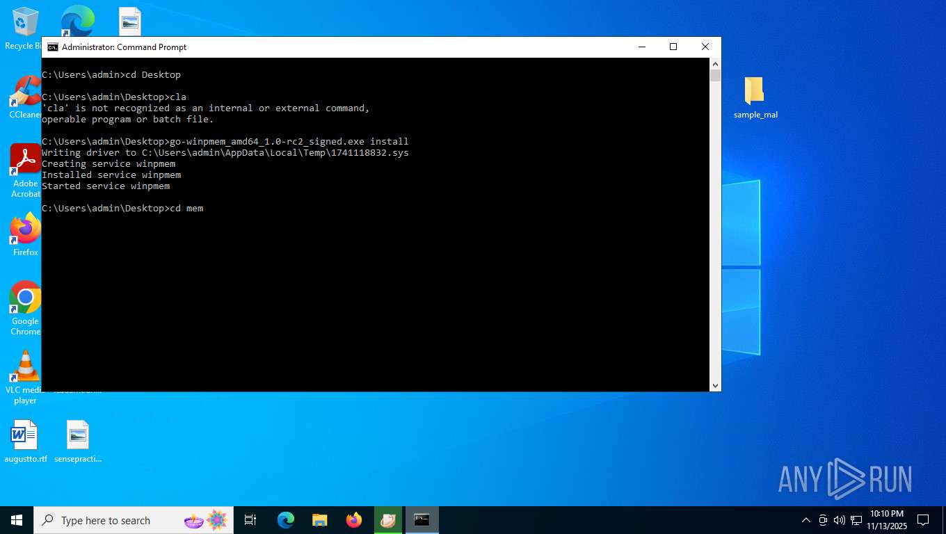The image size is (946, 534).
Task: Click the 'Creating service winpmem' output line
Action: [109, 164]
